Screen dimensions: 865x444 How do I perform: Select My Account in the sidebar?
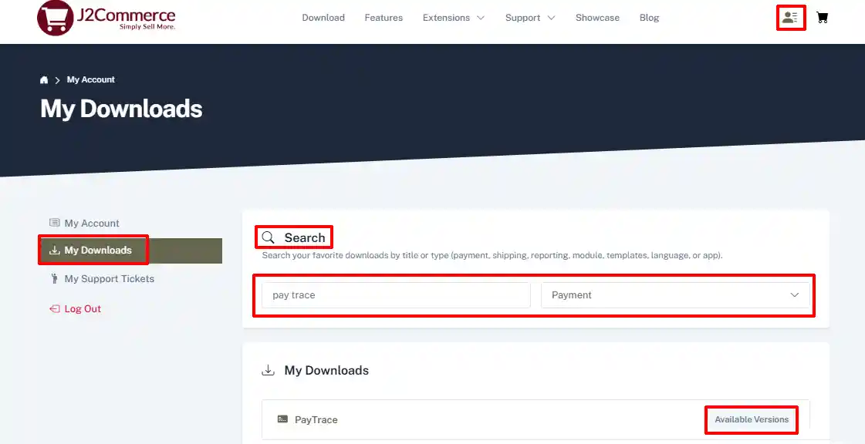(92, 223)
